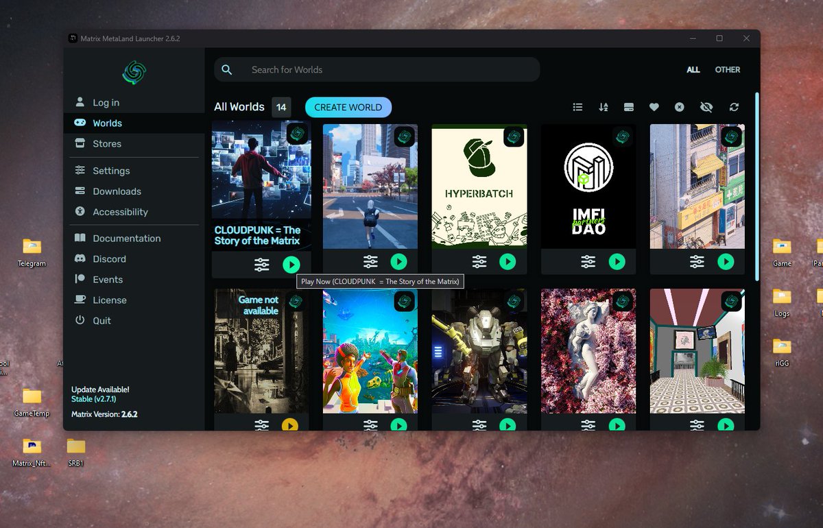Play the Asian storefront building world
The image size is (823, 528).
pos(726,261)
